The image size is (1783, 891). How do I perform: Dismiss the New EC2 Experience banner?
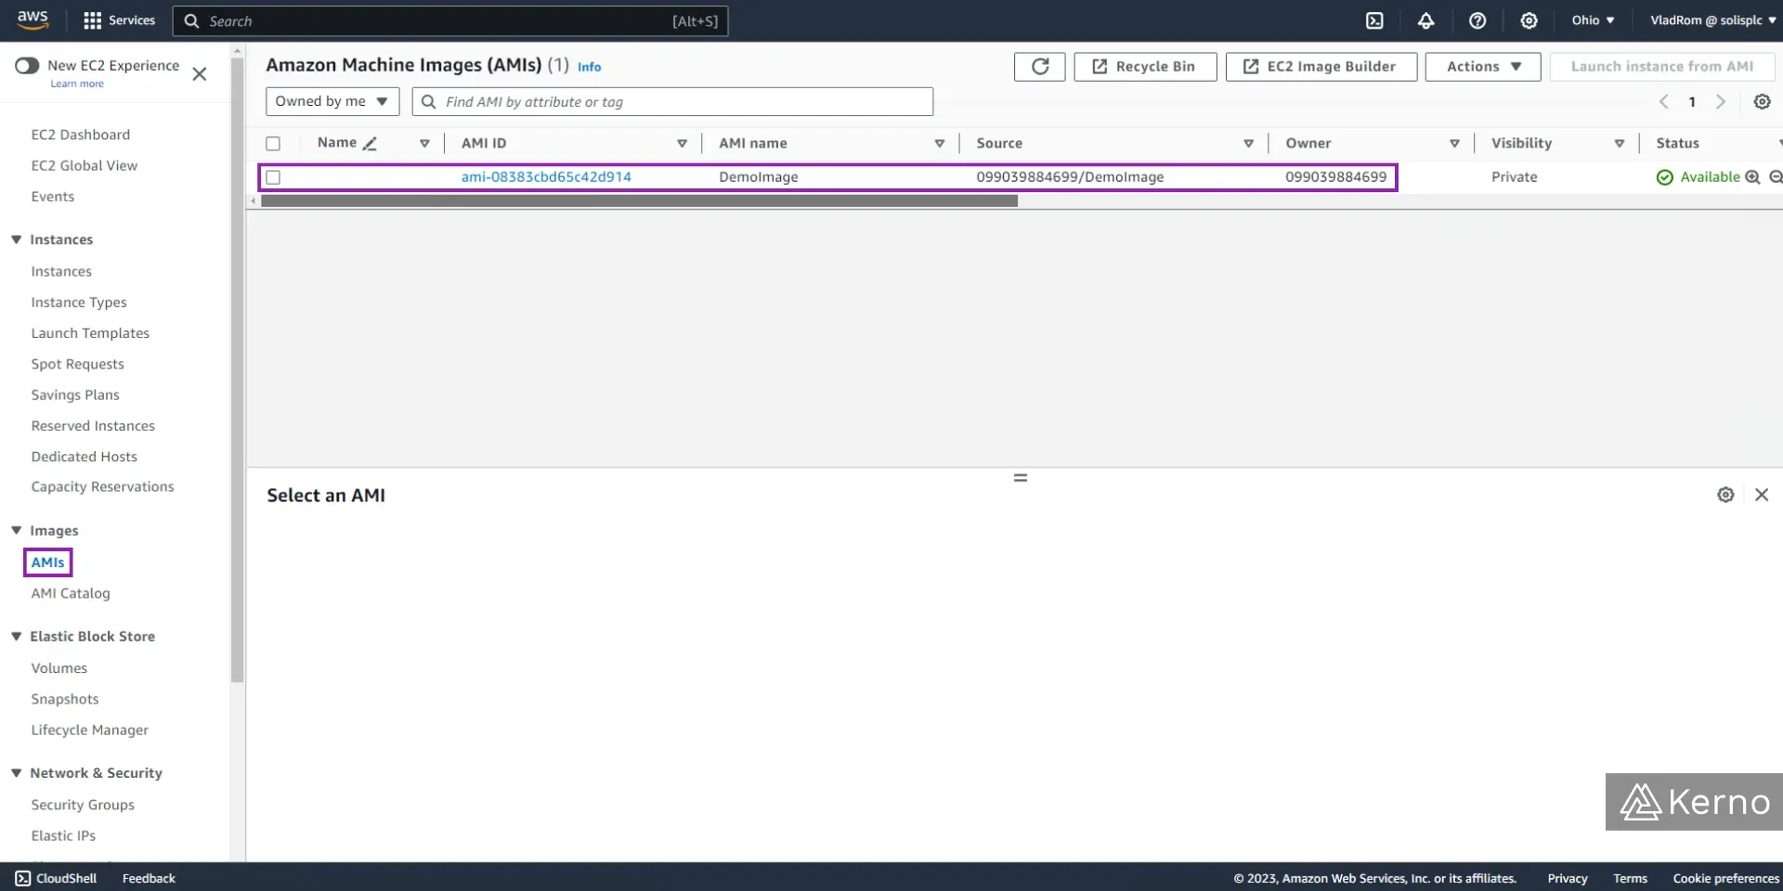tap(199, 73)
